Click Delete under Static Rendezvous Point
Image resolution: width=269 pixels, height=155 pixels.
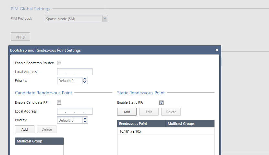pos(171,112)
